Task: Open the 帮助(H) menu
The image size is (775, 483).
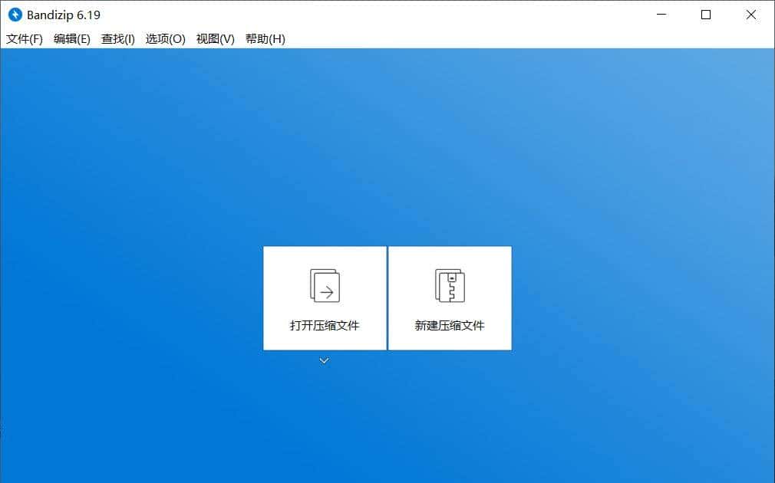Action: point(263,38)
